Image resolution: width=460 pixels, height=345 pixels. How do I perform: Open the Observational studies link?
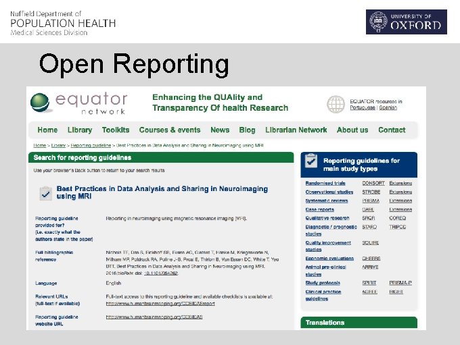coord(329,192)
